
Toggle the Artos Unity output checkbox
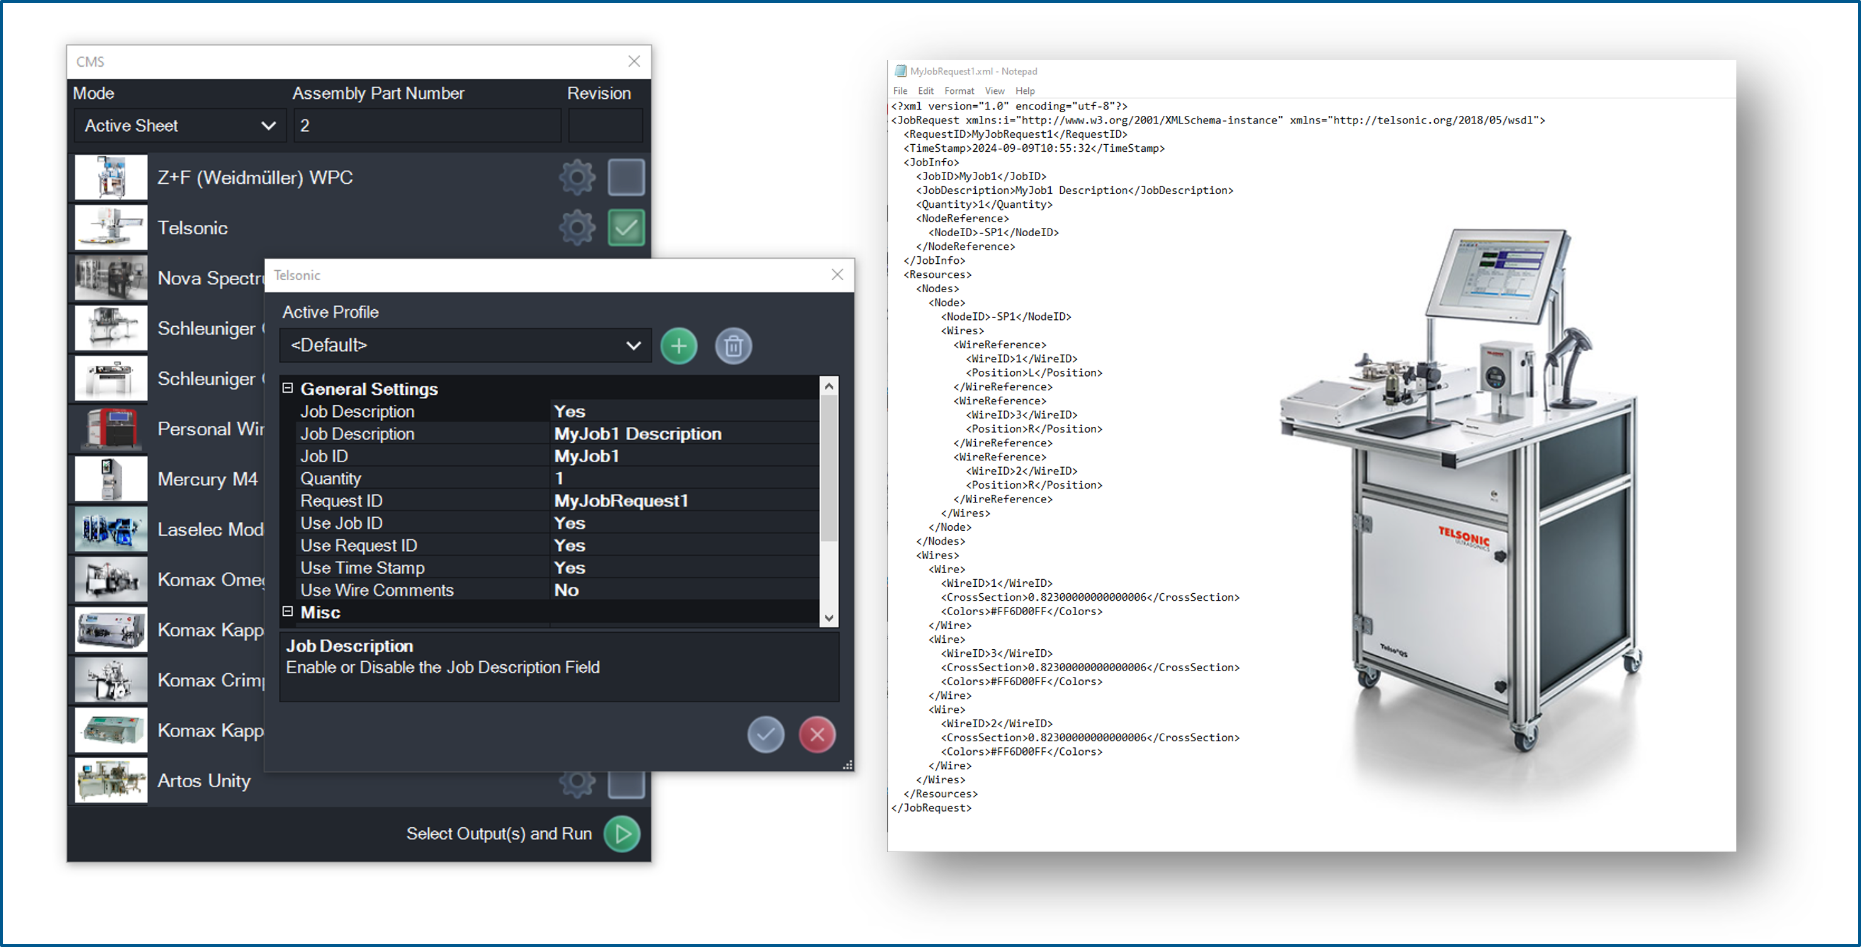[626, 785]
